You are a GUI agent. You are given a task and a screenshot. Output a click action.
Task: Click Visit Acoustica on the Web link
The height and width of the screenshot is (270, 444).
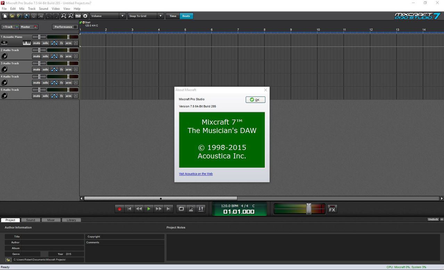(x=196, y=174)
